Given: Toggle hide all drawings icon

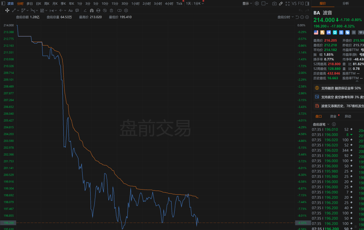Looking at the screenshot, I should click(105, 10).
